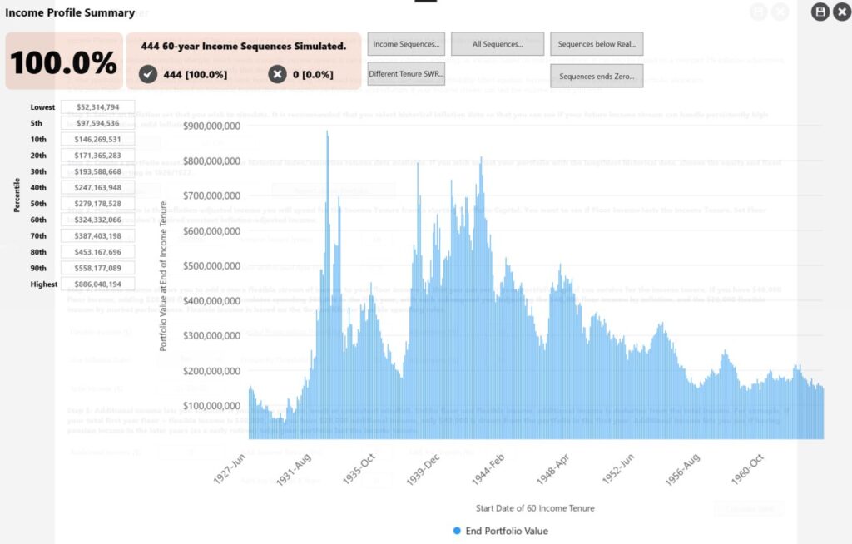Close the Income Profile Summary overlay
Image resolution: width=852 pixels, height=544 pixels.
tap(842, 13)
